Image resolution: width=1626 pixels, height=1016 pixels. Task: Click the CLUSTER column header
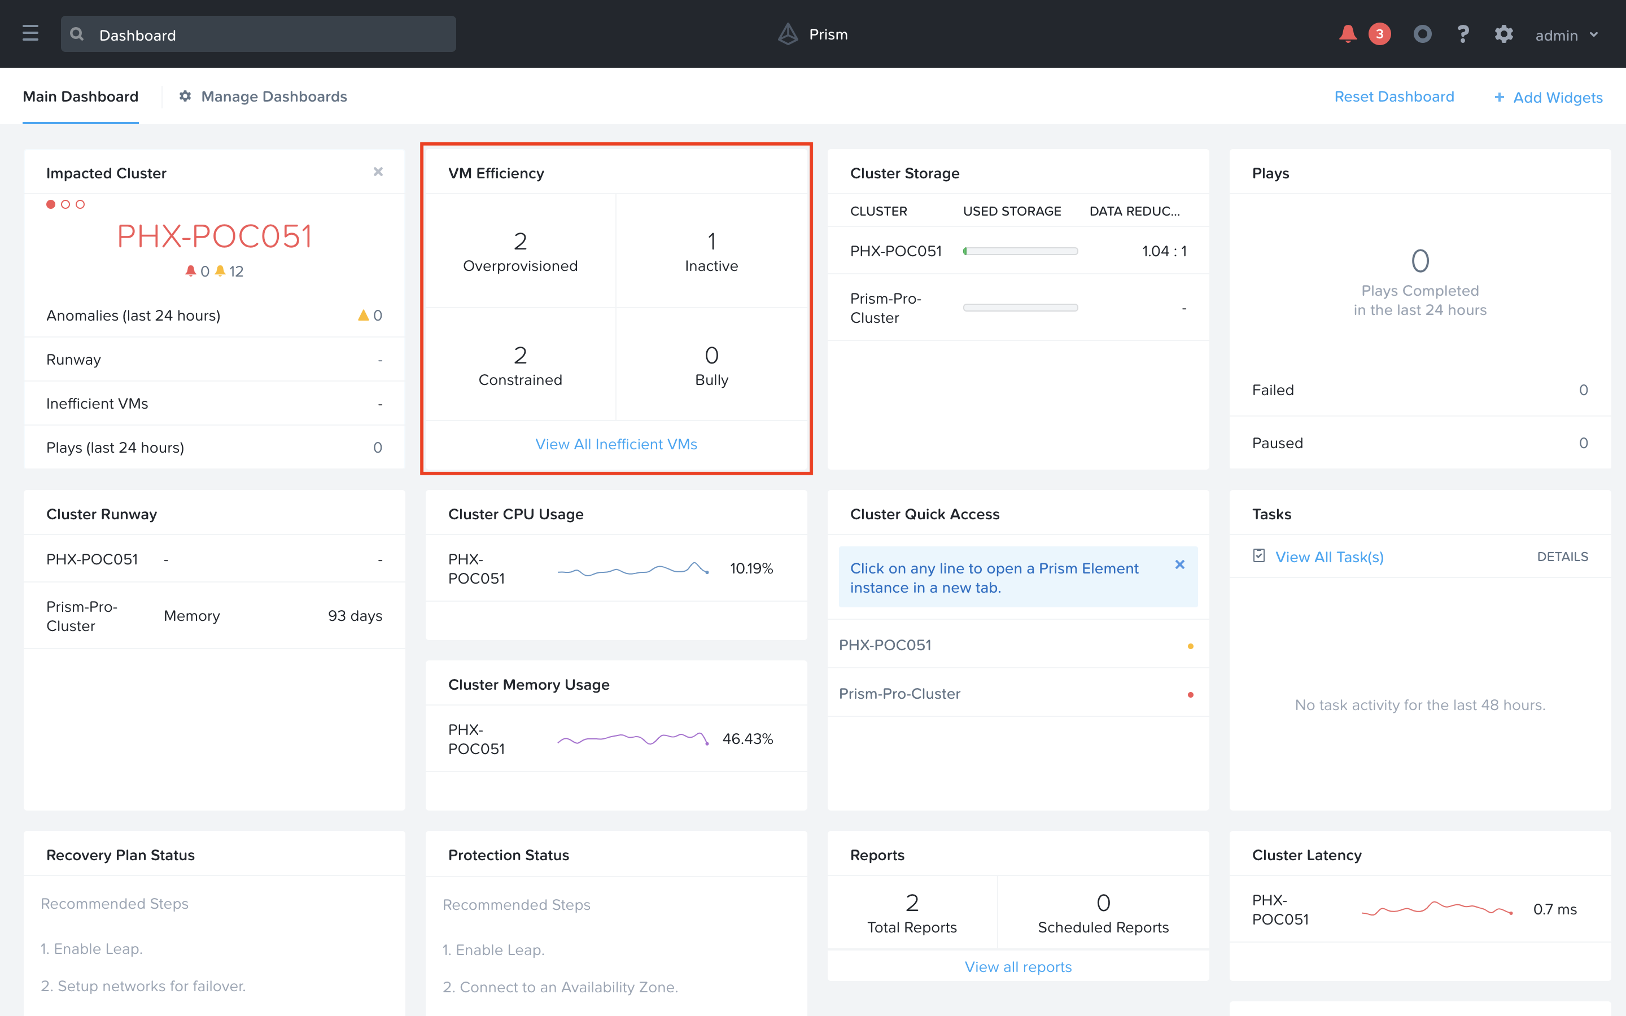pyautogui.click(x=878, y=211)
